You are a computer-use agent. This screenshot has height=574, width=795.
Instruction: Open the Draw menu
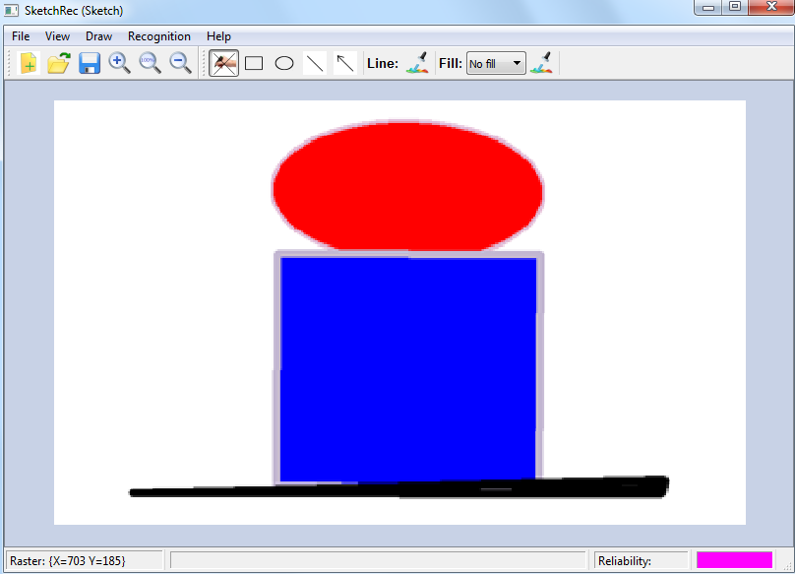pyautogui.click(x=98, y=36)
